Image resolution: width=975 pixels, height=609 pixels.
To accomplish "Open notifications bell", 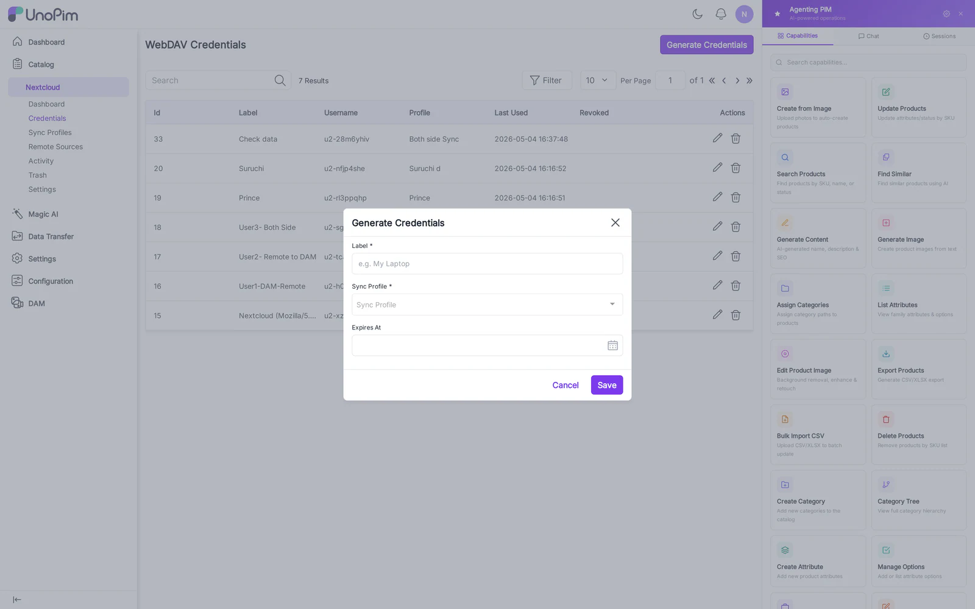I will click(x=721, y=14).
